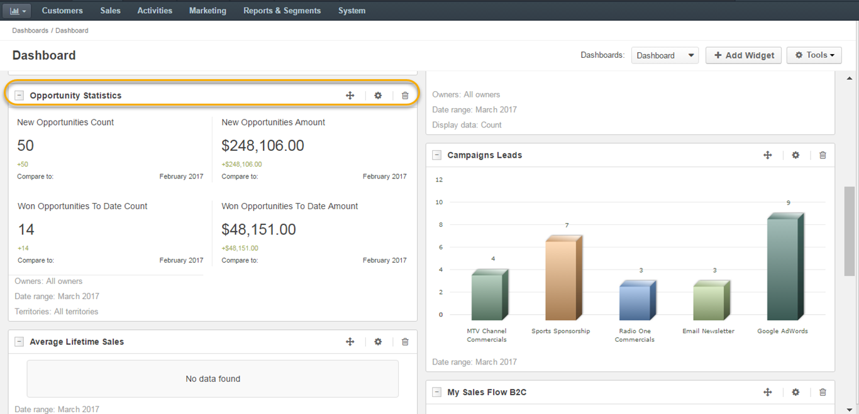
Task: Remove the Campaigns Leads widget
Action: (823, 155)
